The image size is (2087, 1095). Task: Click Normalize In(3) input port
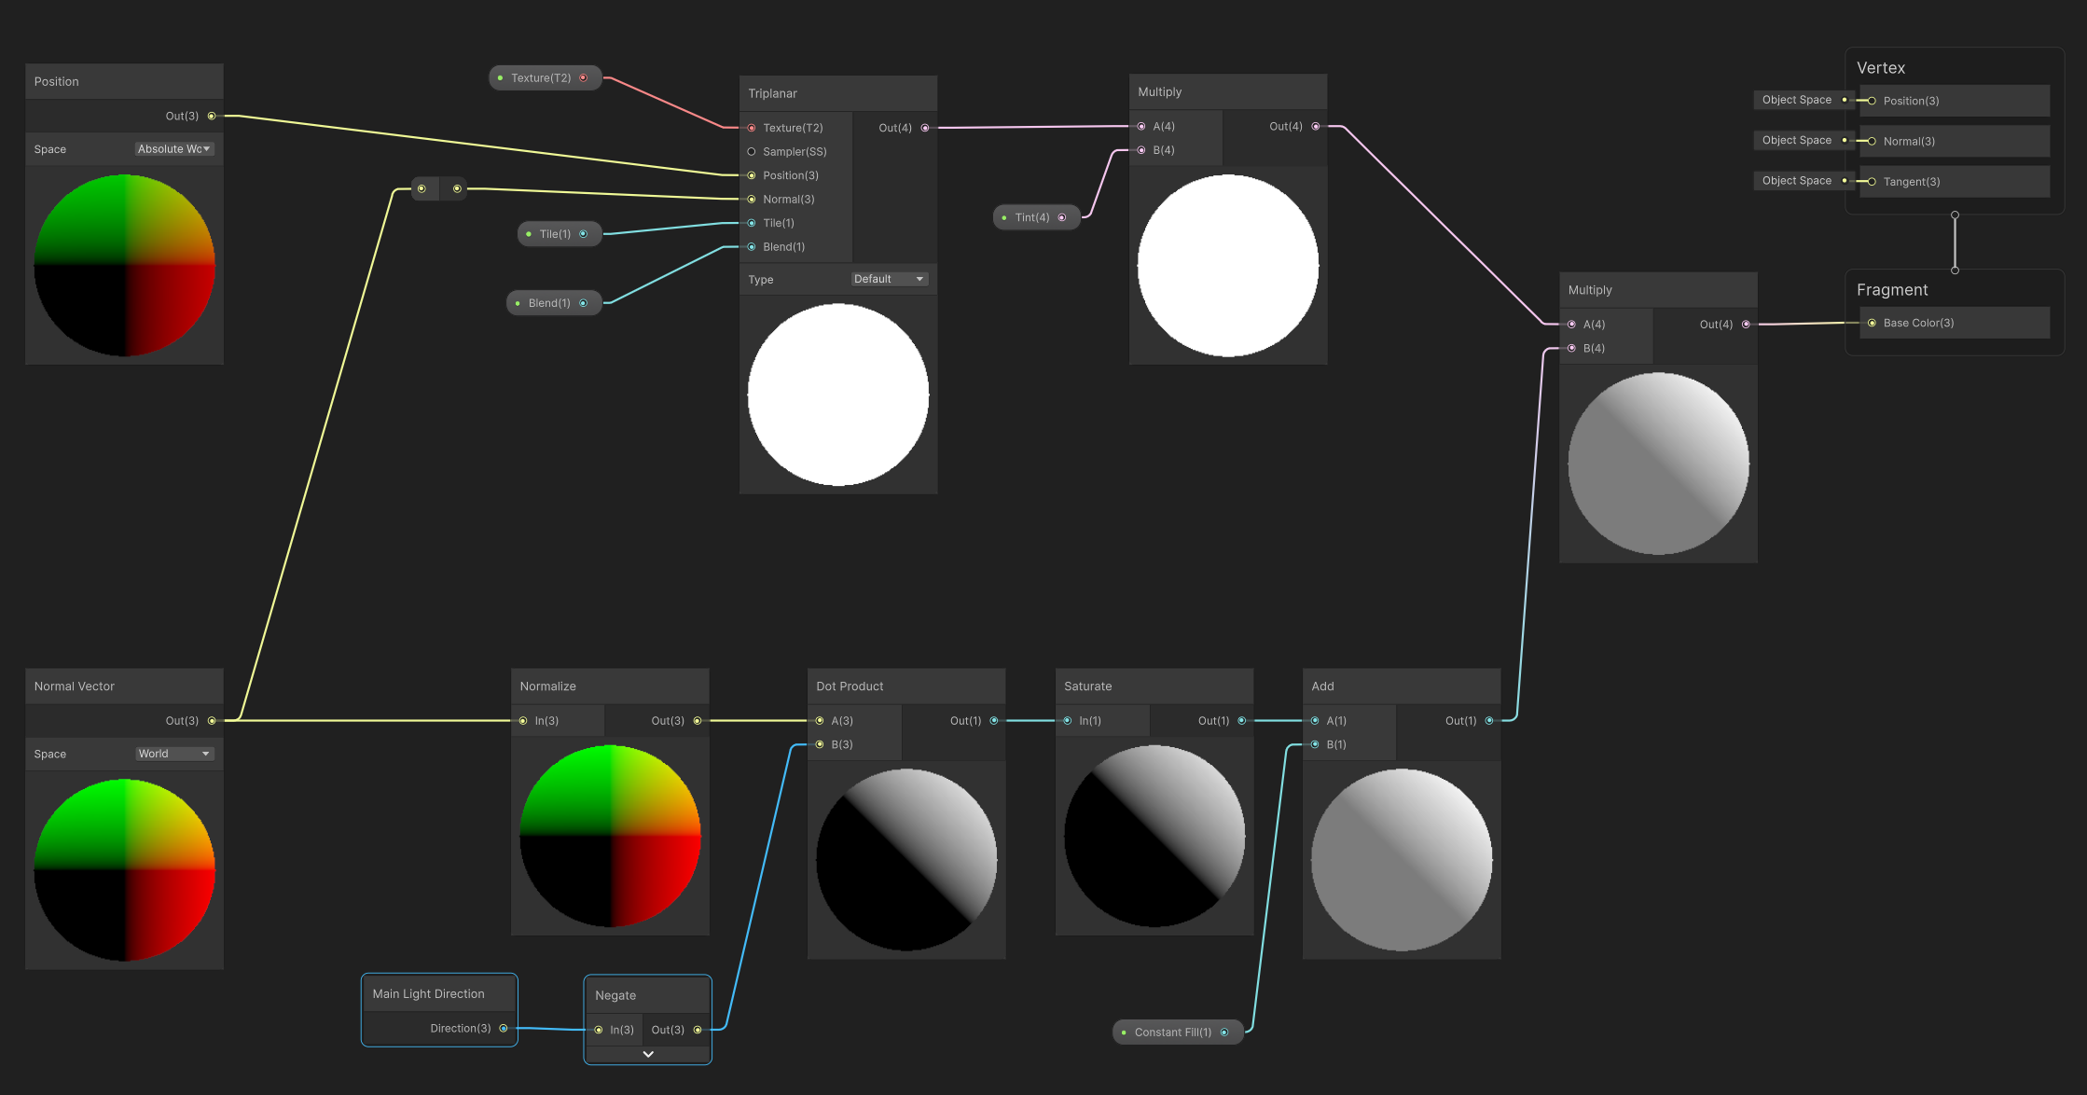pos(523,720)
